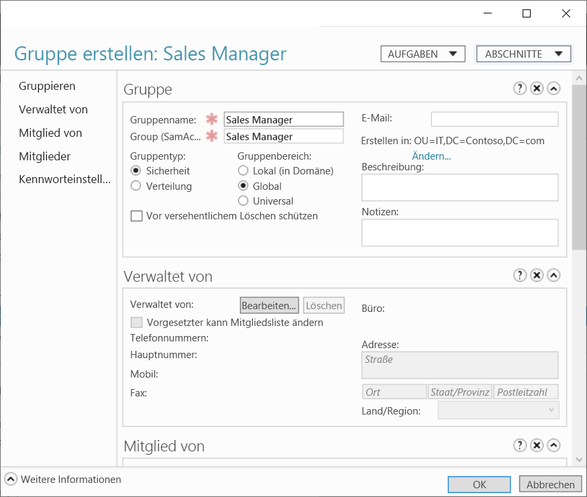The height and width of the screenshot is (497, 587).
Task: Select the Verteilung group type
Action: [x=136, y=186]
